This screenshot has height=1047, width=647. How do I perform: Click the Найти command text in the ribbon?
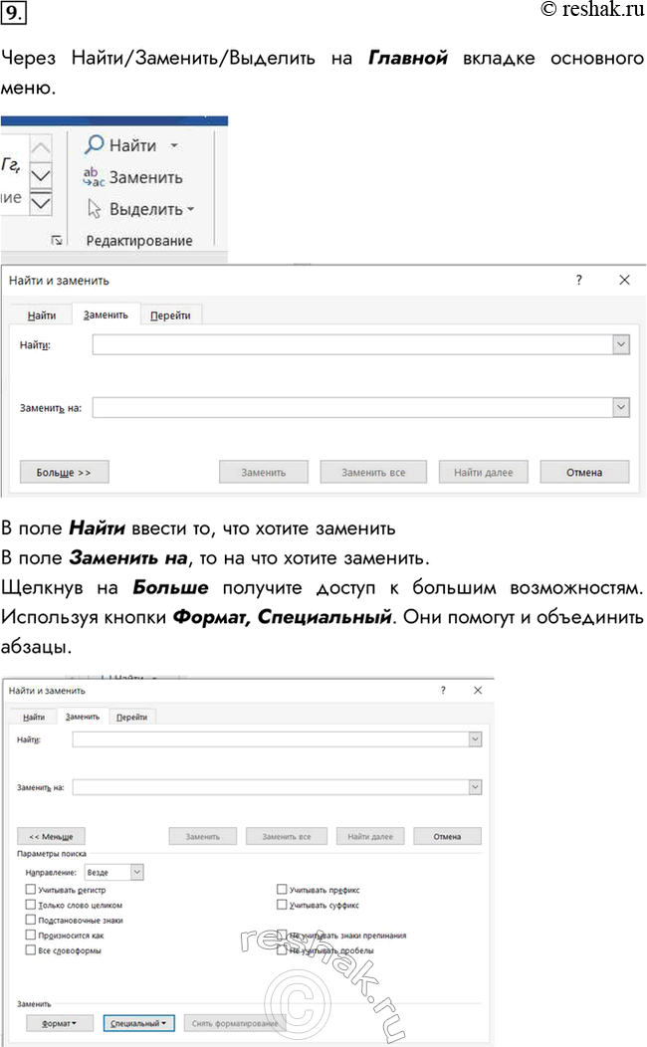point(132,145)
